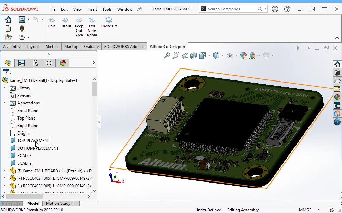Screen dimensions: 342x213
Task: Open the Design Library in the task pane
Action: coord(337,73)
